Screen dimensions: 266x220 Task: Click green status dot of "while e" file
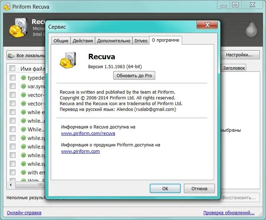coord(23,112)
